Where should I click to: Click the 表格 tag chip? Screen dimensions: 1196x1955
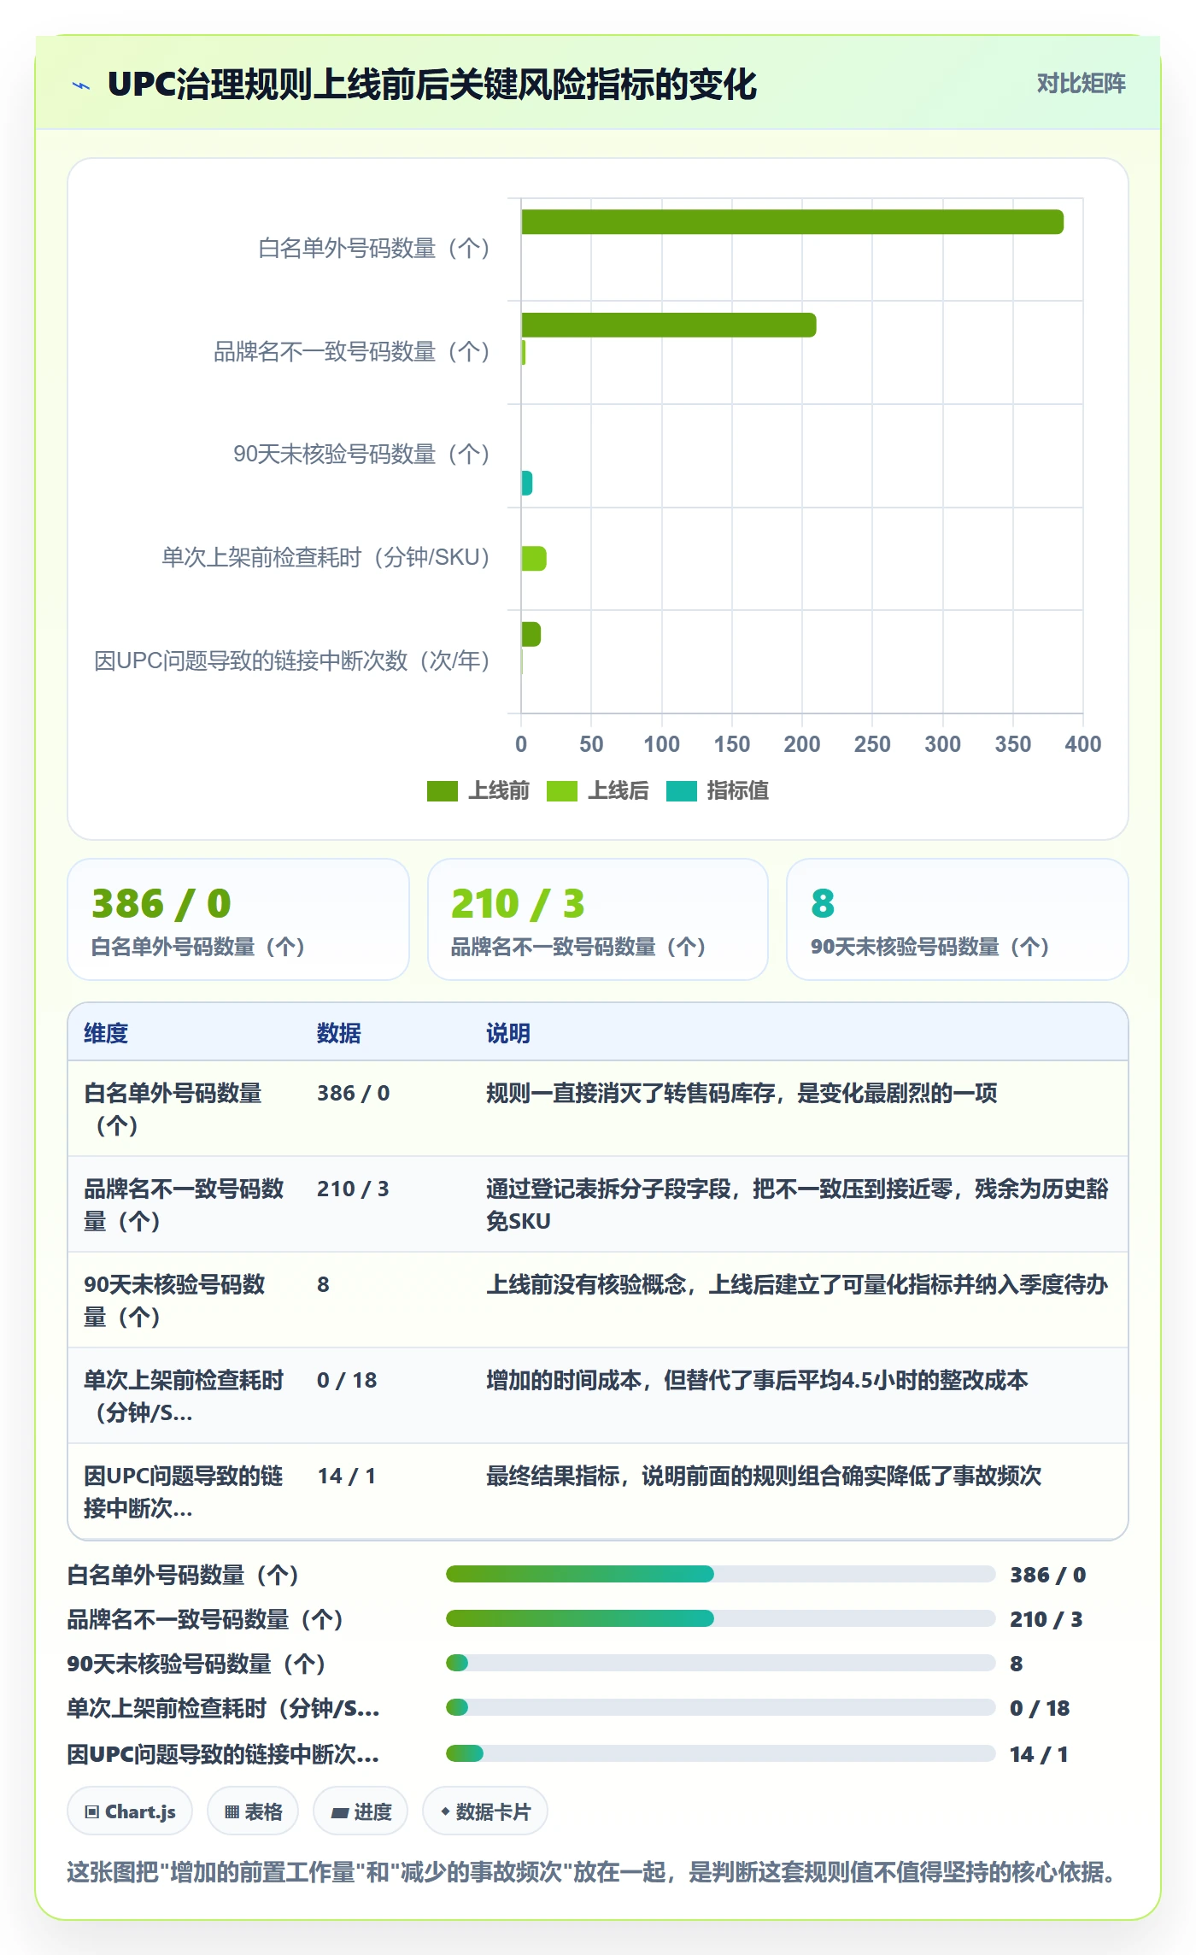(x=253, y=1811)
